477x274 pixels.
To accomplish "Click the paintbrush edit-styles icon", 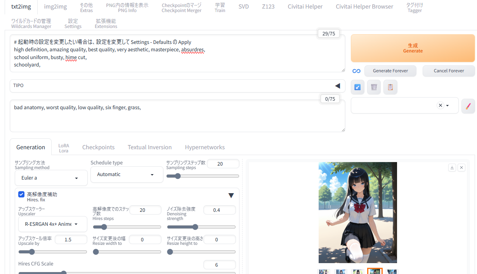I will point(468,106).
